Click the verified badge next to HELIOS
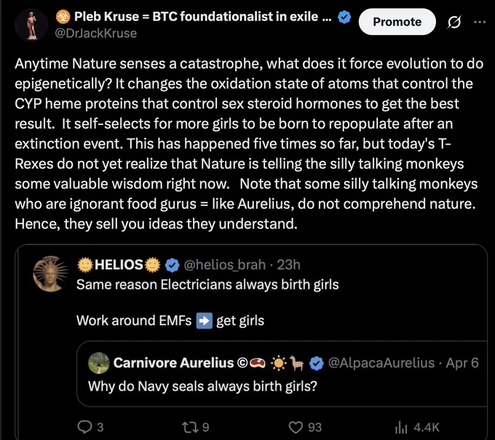The height and width of the screenshot is (440, 495). point(172,265)
